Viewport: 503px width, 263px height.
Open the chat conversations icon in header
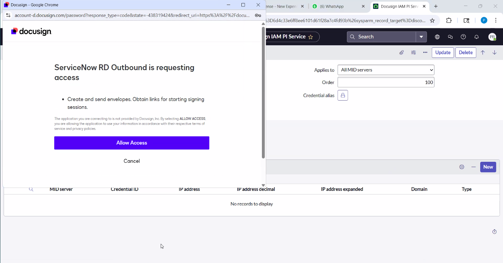tap(450, 37)
